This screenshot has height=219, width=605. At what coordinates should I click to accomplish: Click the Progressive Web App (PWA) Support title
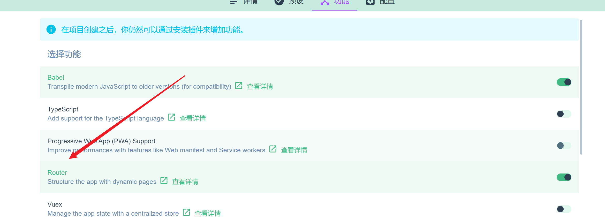click(x=101, y=141)
